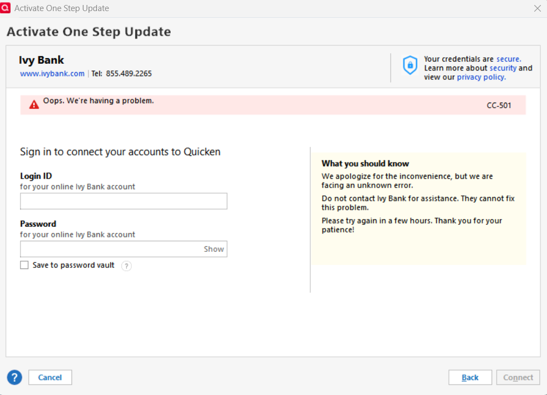Image resolution: width=547 pixels, height=395 pixels.
Task: Click the 'What you should know' heading
Action: pyautogui.click(x=365, y=164)
